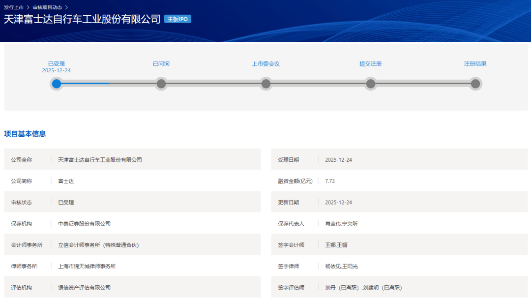
Task: Click the 已问询 stage circle on timeline
Action: click(161, 84)
